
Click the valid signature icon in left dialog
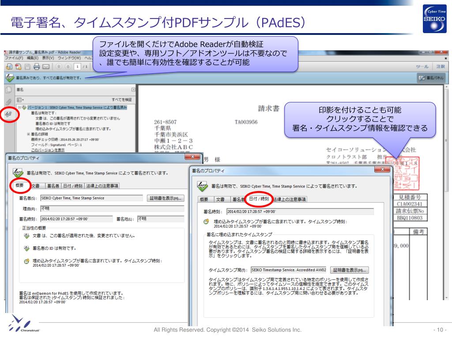18,173
